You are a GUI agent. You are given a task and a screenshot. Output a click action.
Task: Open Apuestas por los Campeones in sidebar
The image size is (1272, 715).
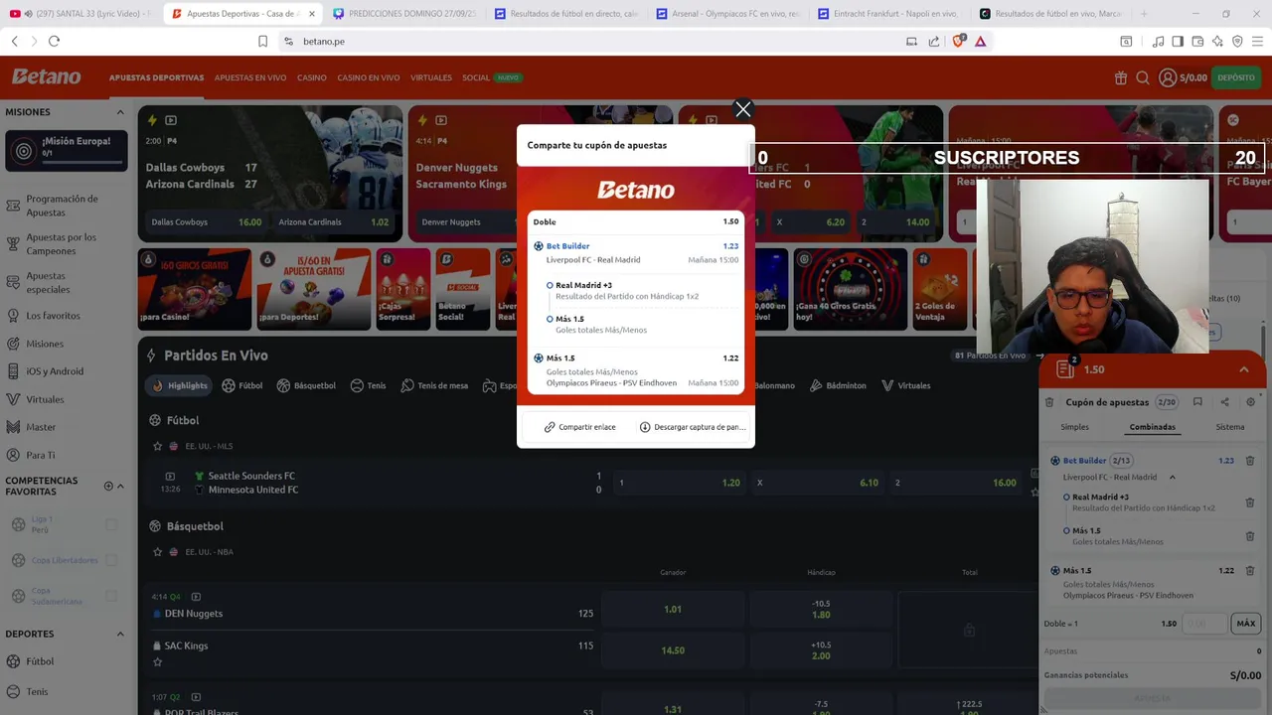click(62, 244)
